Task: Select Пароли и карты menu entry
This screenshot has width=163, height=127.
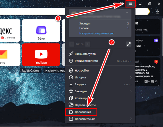Action: coord(85,105)
